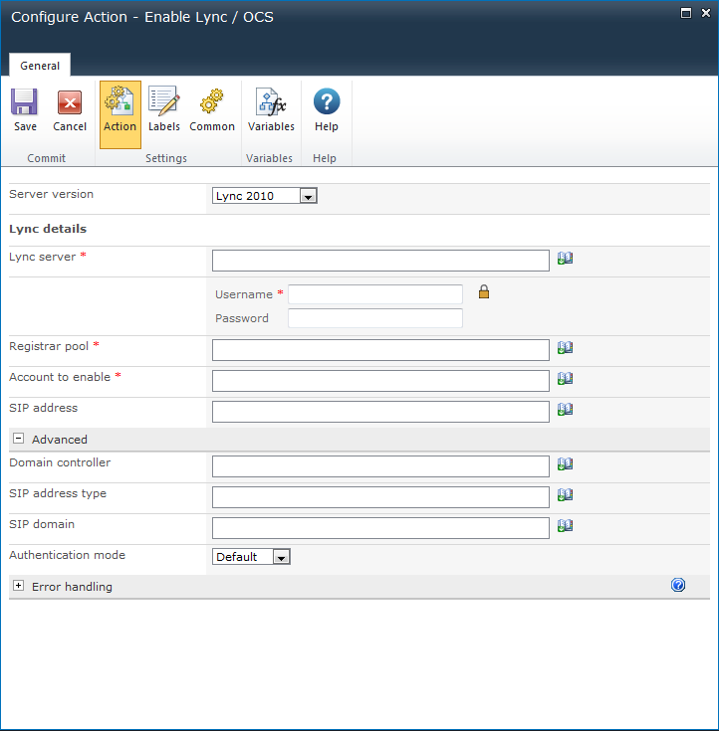
Task: Insert reference for SIP domain field
Action: click(565, 525)
